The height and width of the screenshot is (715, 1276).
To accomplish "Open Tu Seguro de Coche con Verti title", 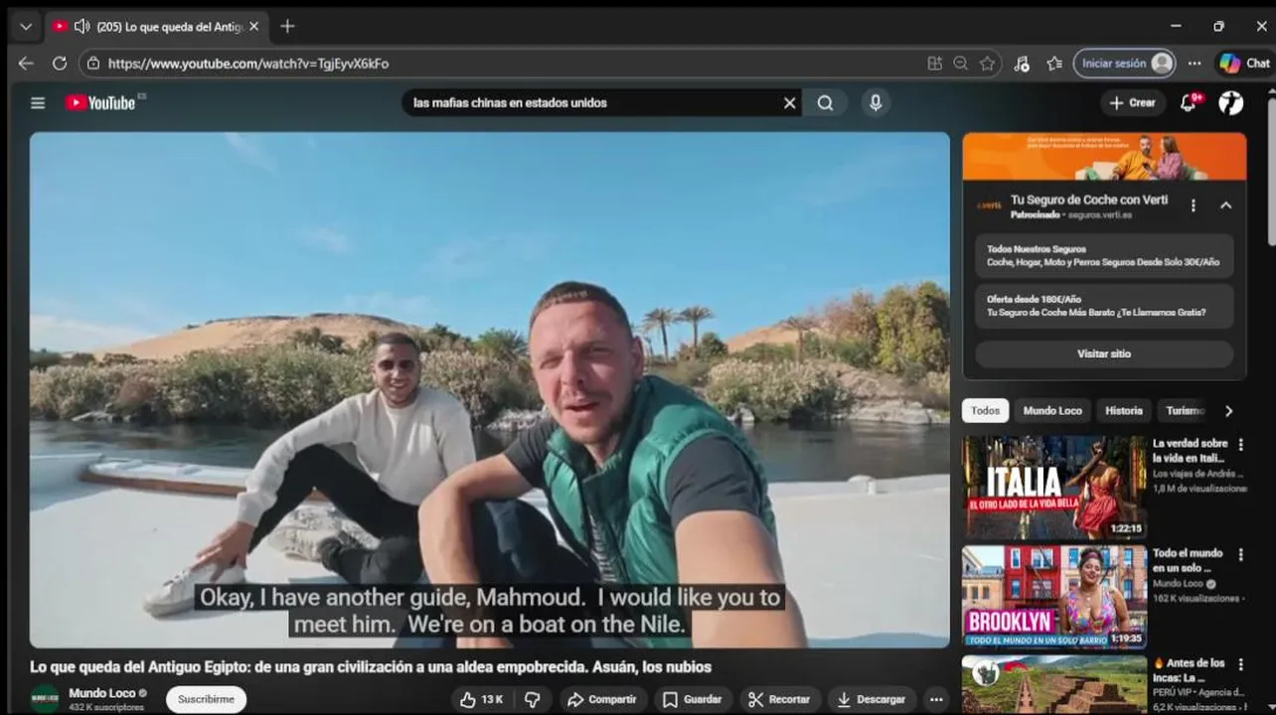I will [1089, 200].
